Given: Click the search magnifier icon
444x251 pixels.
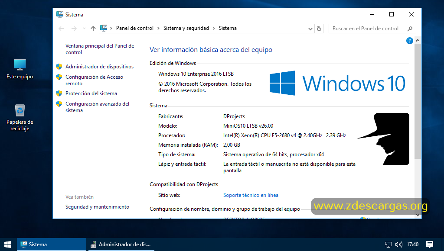Looking at the screenshot, I should pyautogui.click(x=410, y=29).
